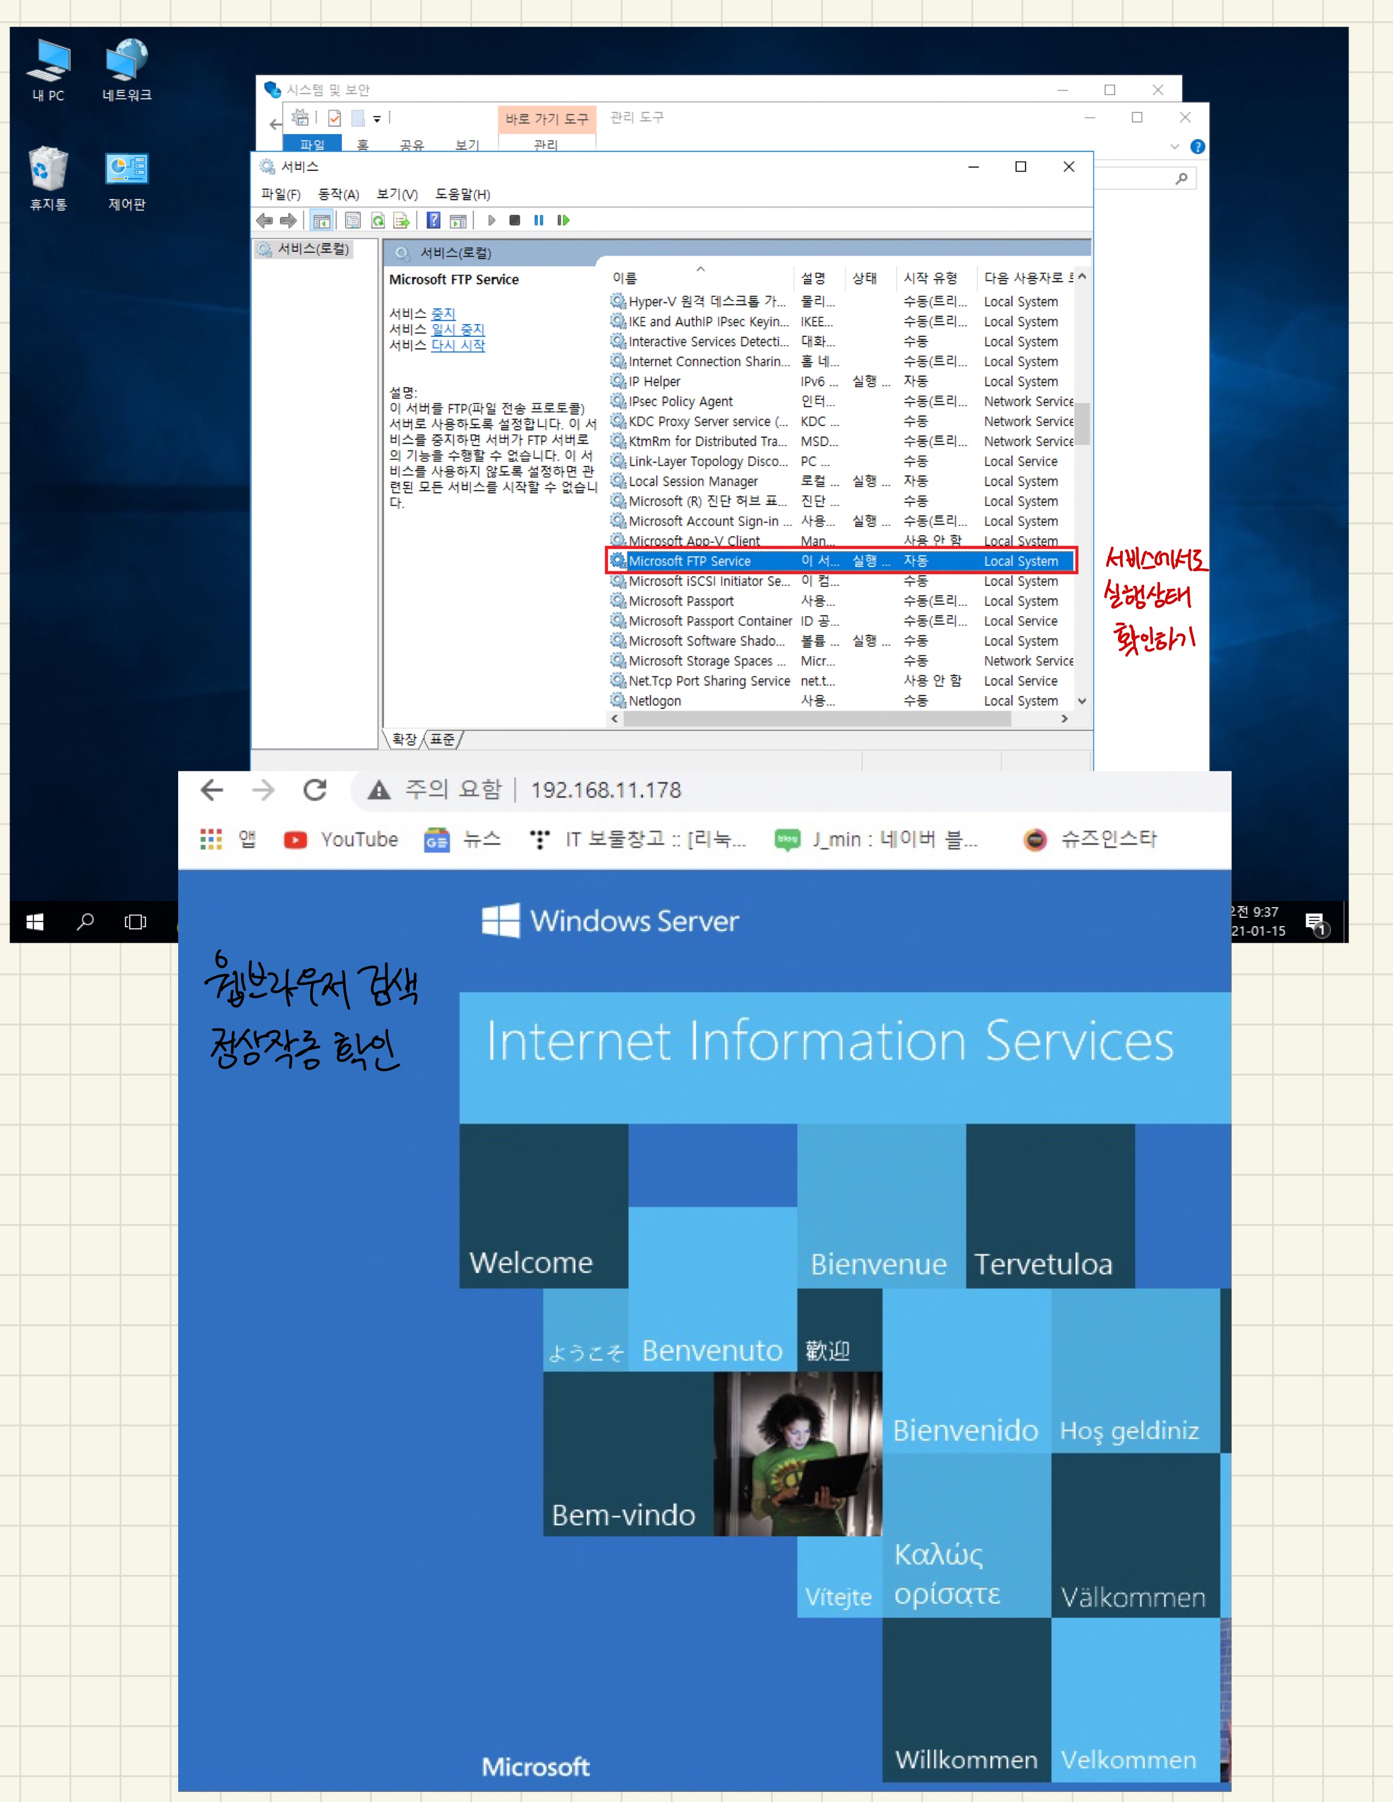The height and width of the screenshot is (1802, 1393).
Task: Click the Explorer search magnifier icon
Action: (x=1182, y=178)
